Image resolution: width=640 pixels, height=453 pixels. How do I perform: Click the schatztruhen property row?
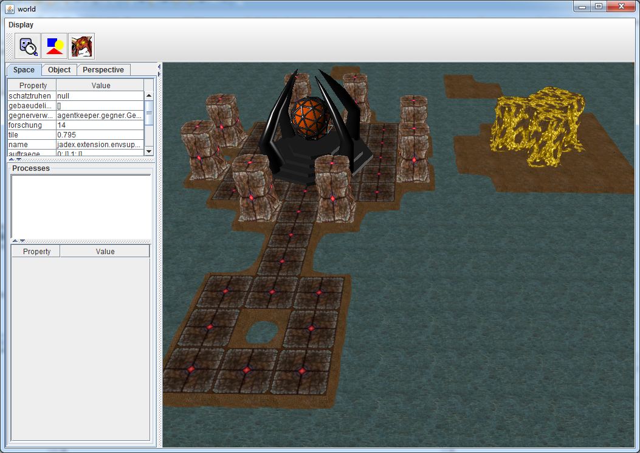pos(32,96)
